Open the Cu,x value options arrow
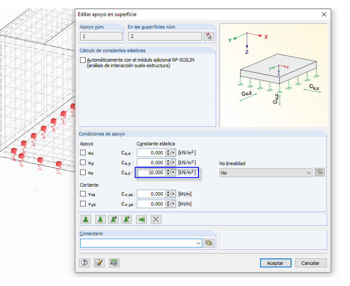 pyautogui.click(x=173, y=153)
